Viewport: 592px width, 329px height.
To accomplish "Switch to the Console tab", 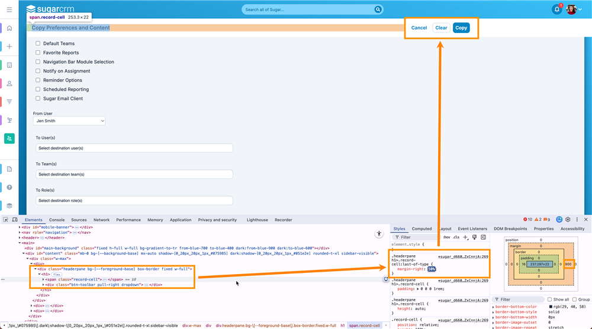I will click(57, 220).
